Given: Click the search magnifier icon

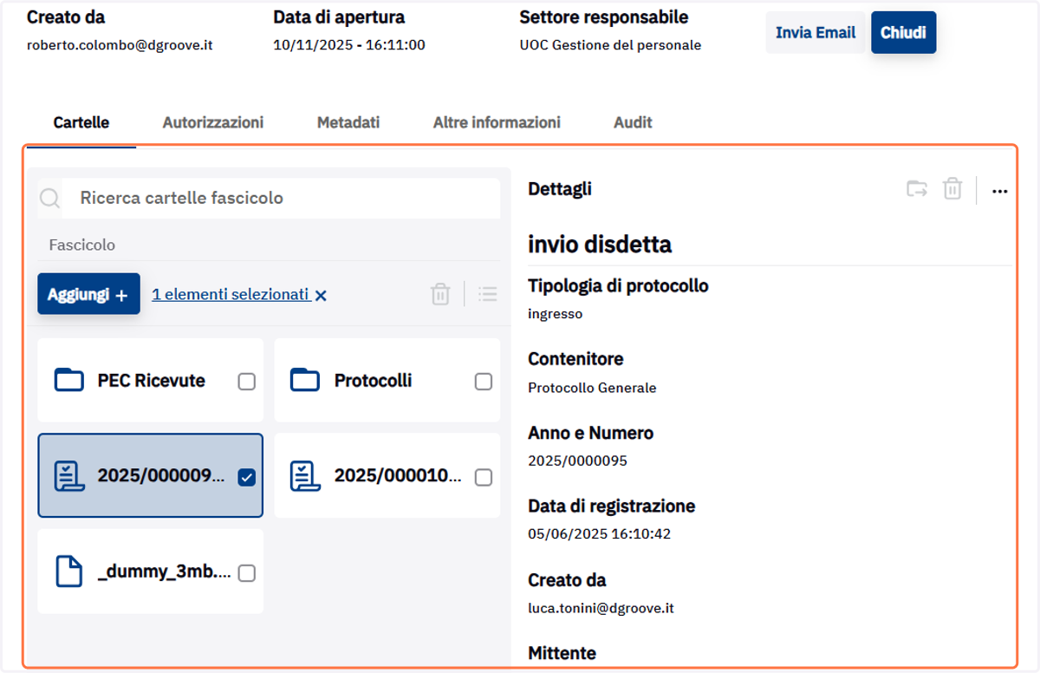Looking at the screenshot, I should tap(50, 199).
